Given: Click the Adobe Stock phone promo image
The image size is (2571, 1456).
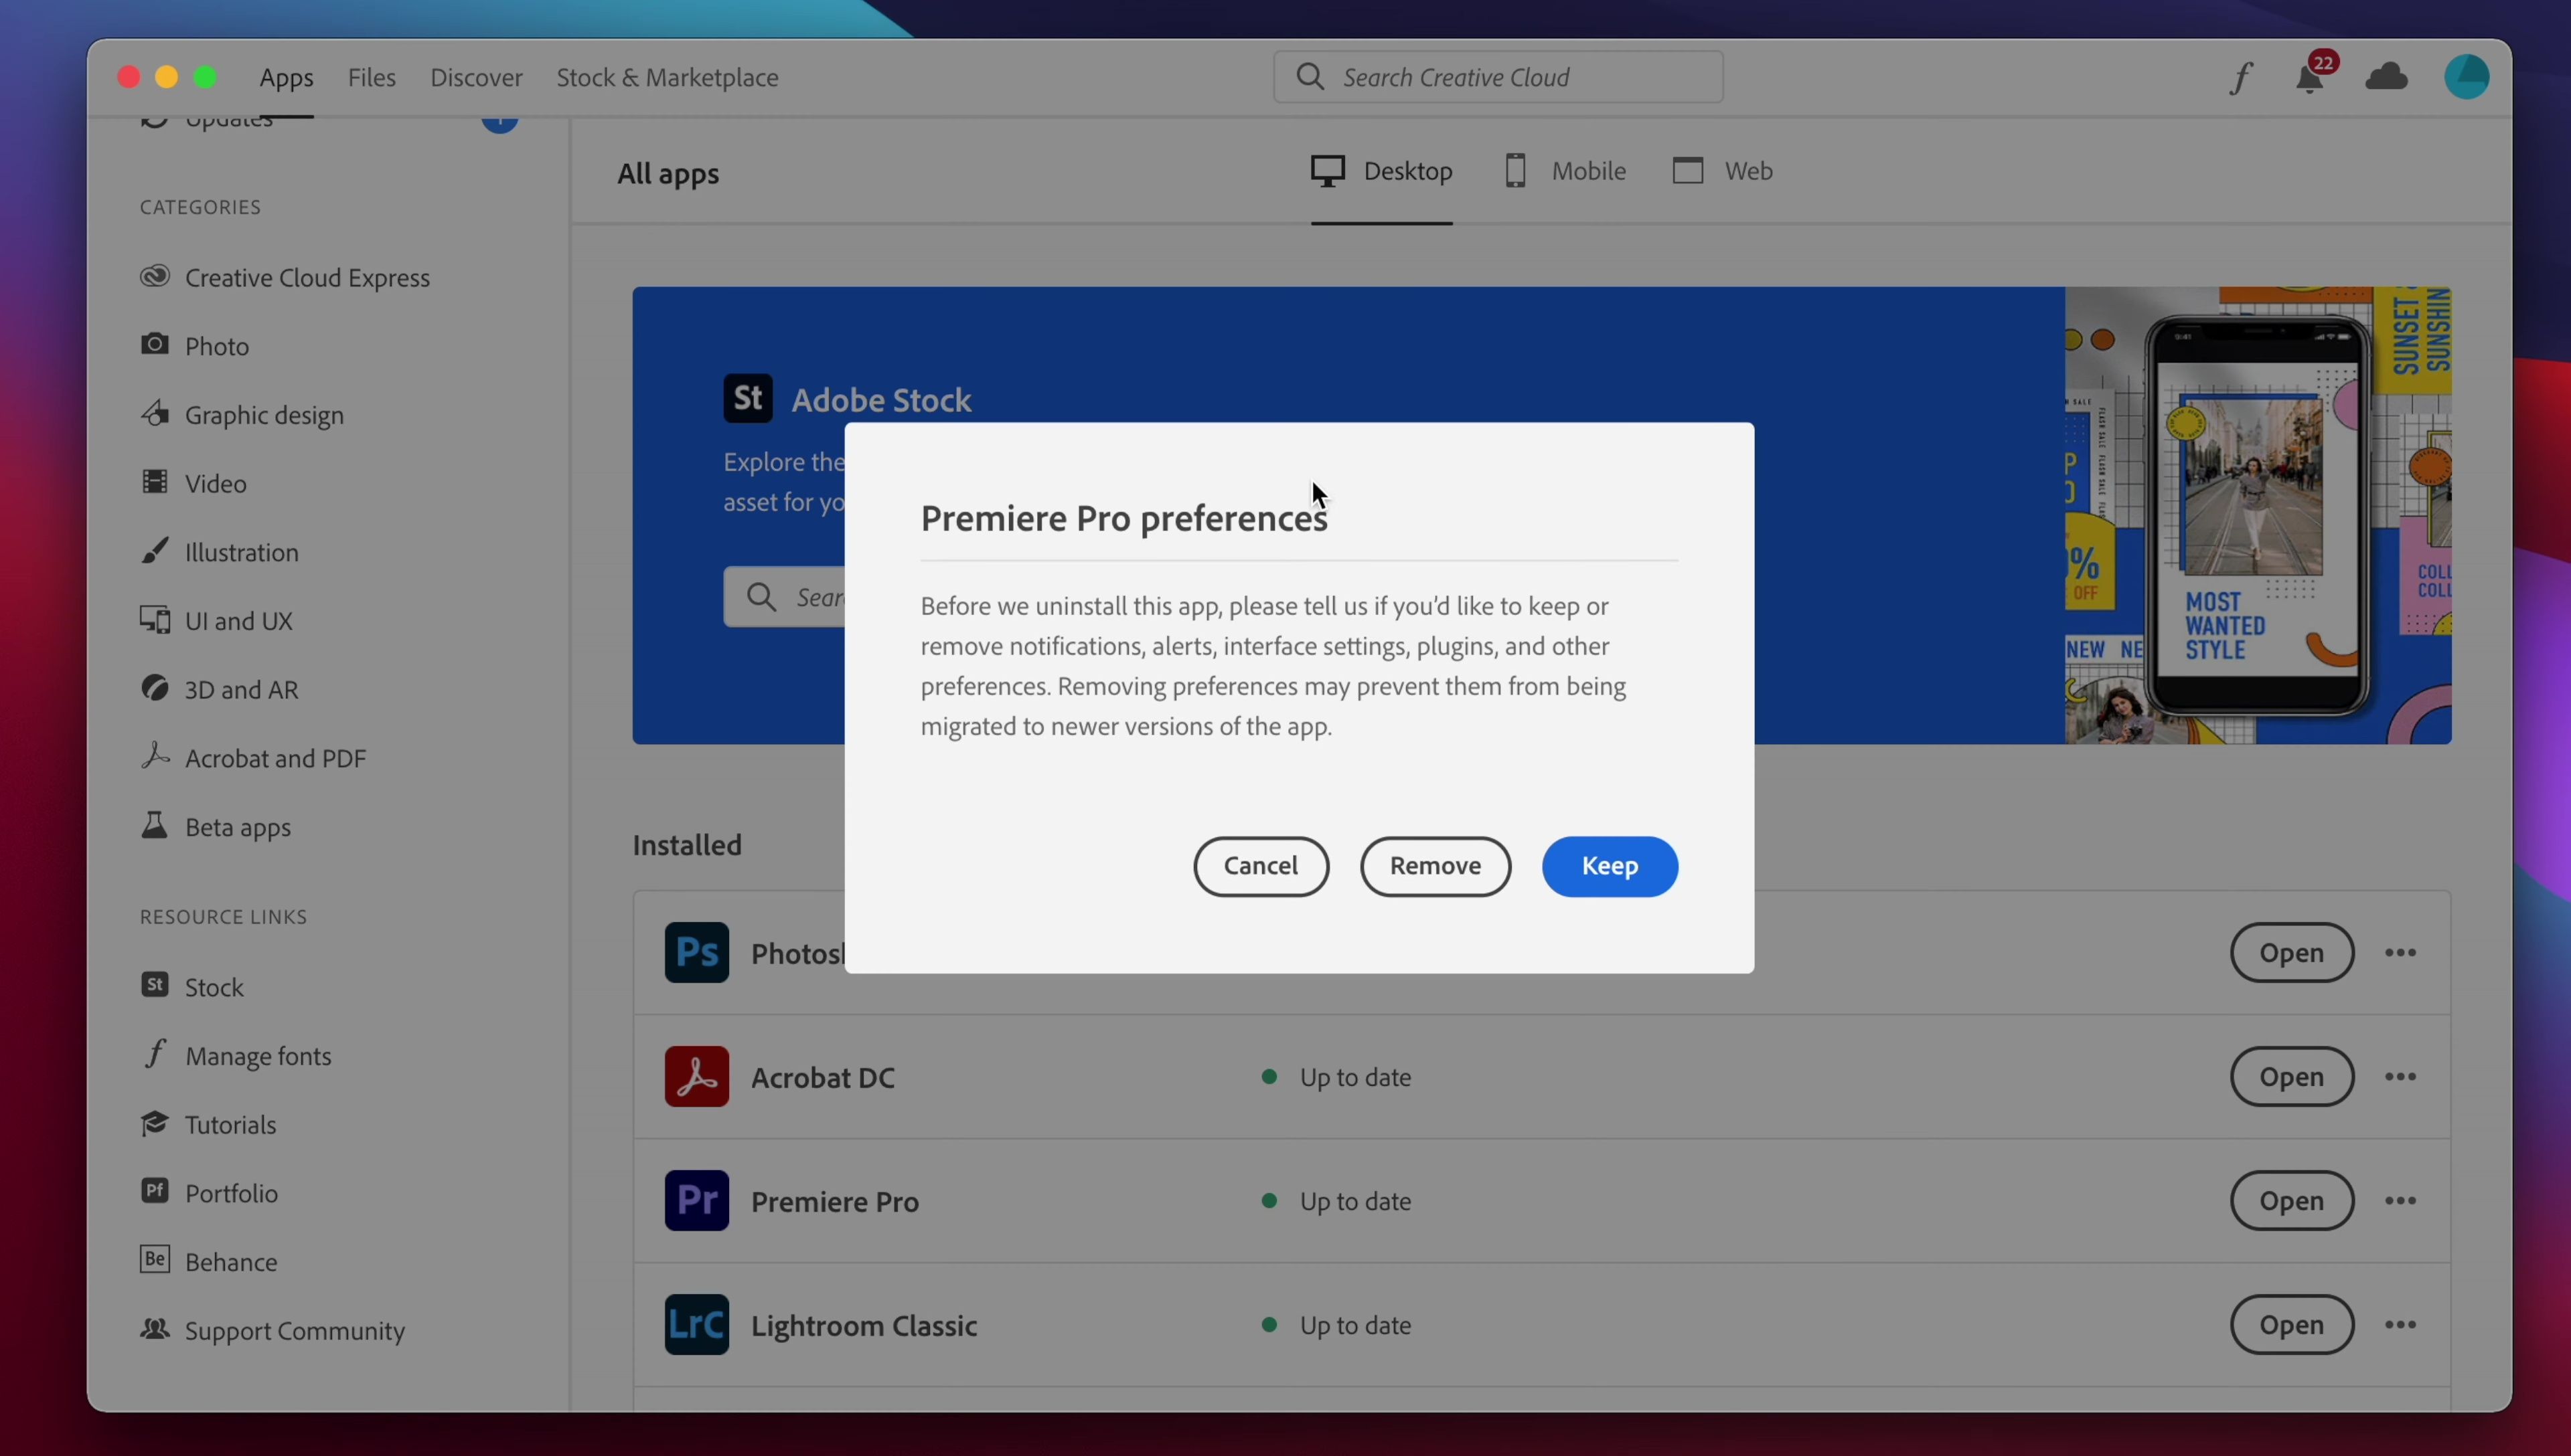Looking at the screenshot, I should (2258, 516).
